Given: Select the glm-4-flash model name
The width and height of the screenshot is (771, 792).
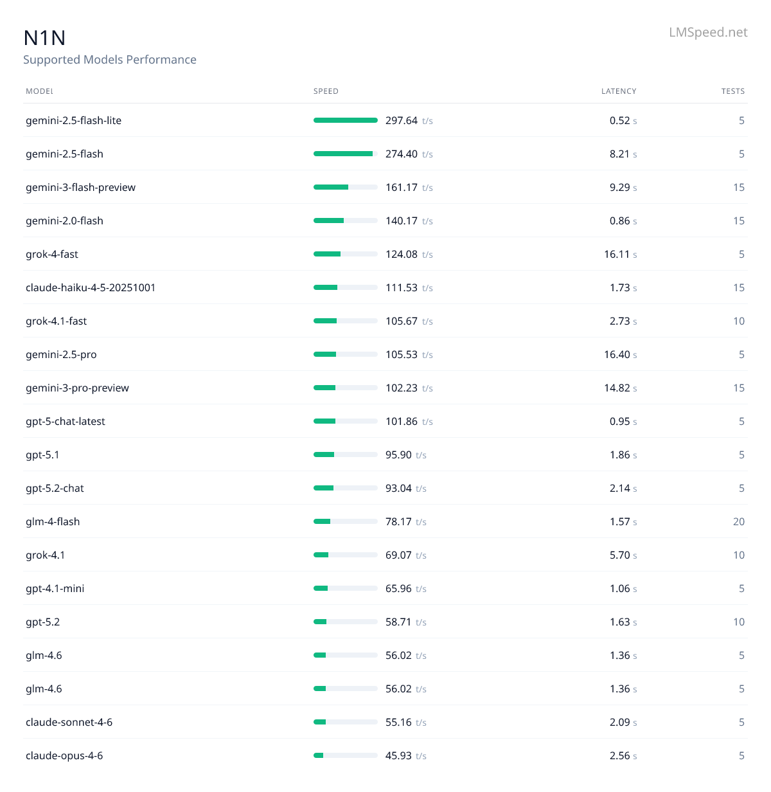Looking at the screenshot, I should coord(53,521).
